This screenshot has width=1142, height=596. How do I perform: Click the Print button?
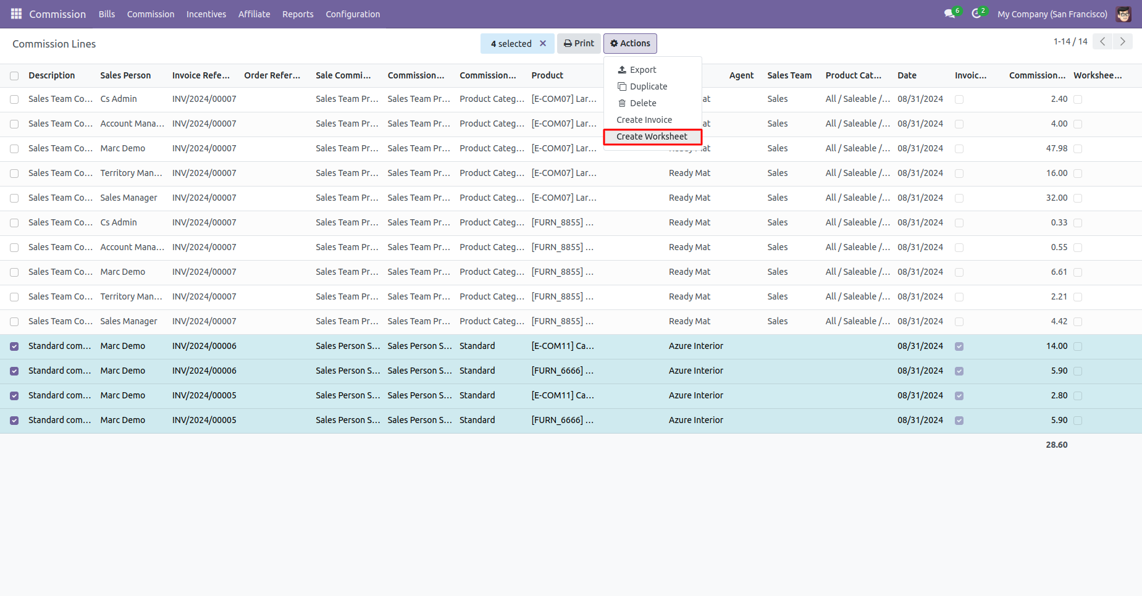[x=579, y=43]
